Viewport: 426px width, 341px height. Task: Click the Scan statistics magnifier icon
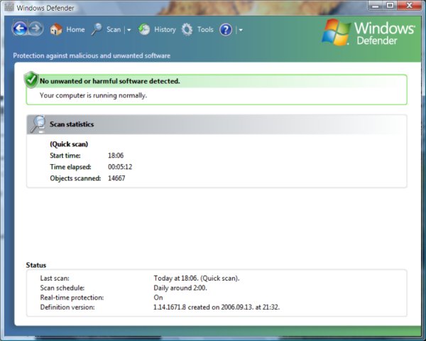pyautogui.click(x=38, y=124)
